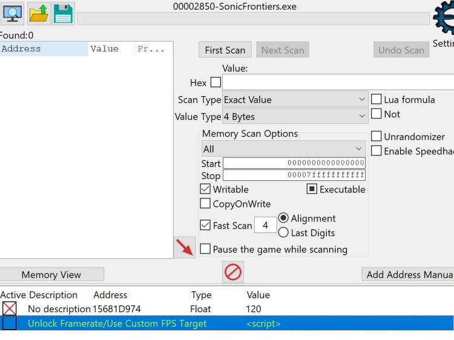Open Cheat Engine settings gear icon
Image resolution: width=454 pixels, height=340 pixels.
pos(445,18)
